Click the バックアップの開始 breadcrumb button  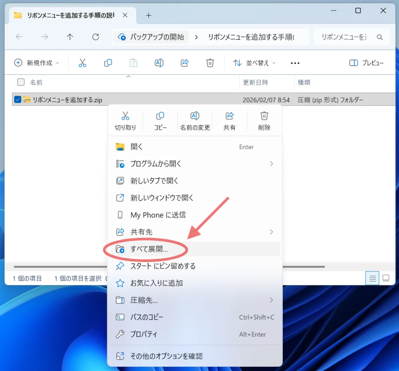[x=151, y=37]
